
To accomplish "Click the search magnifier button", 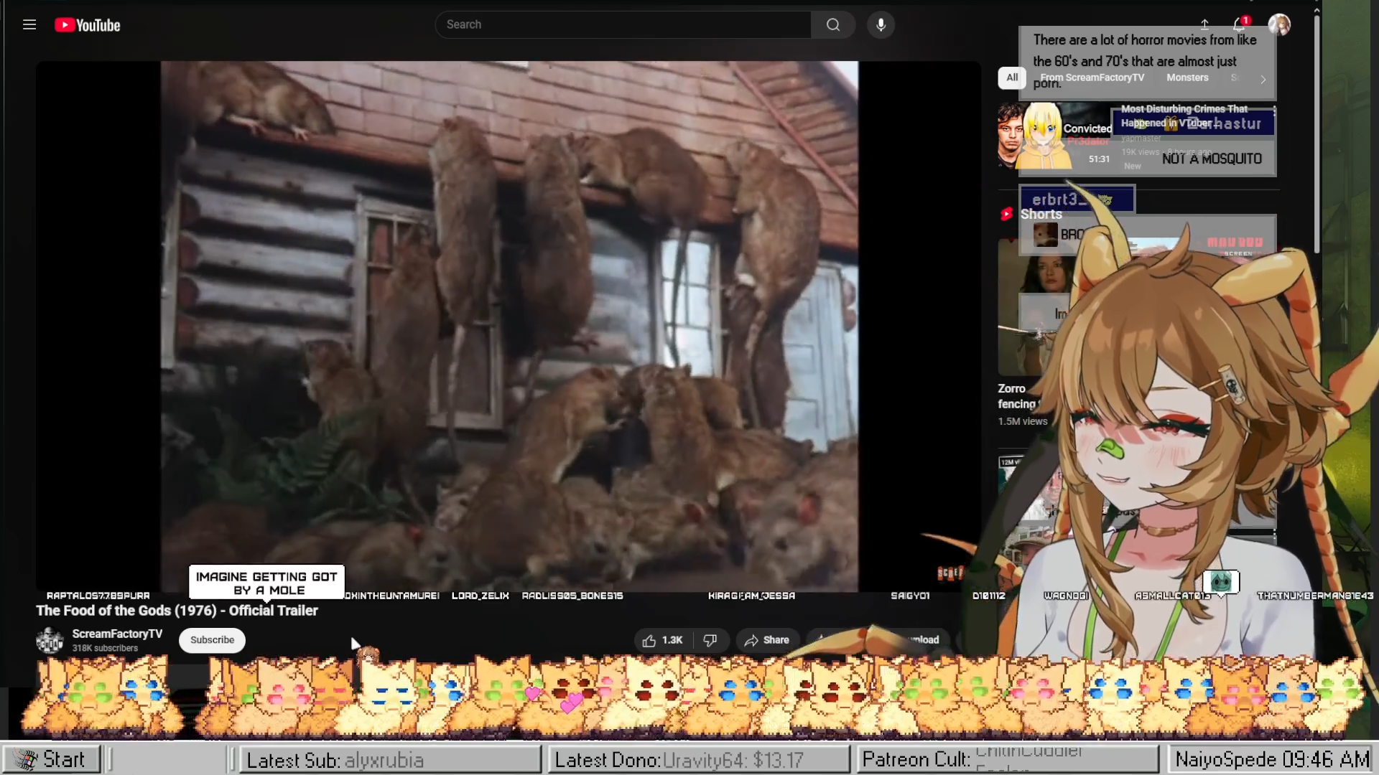I will point(832,25).
